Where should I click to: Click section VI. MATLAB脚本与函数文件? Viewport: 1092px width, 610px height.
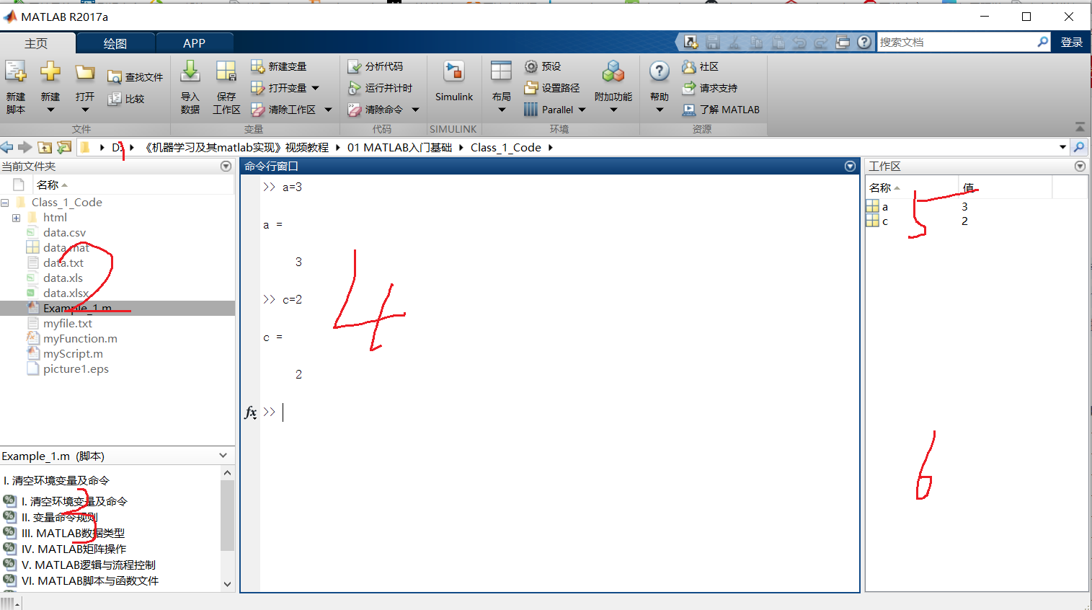pos(90,580)
